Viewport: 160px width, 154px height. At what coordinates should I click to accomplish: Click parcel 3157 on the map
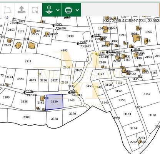click(x=147, y=94)
